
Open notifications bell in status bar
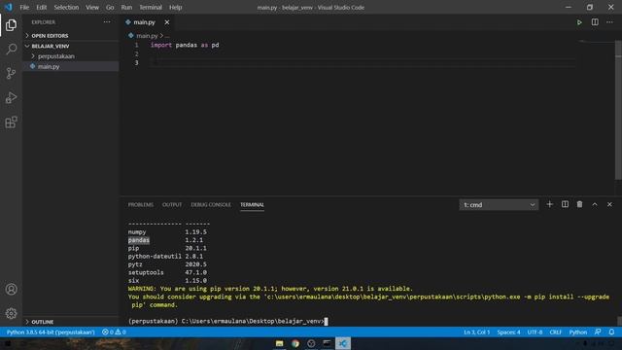611,332
